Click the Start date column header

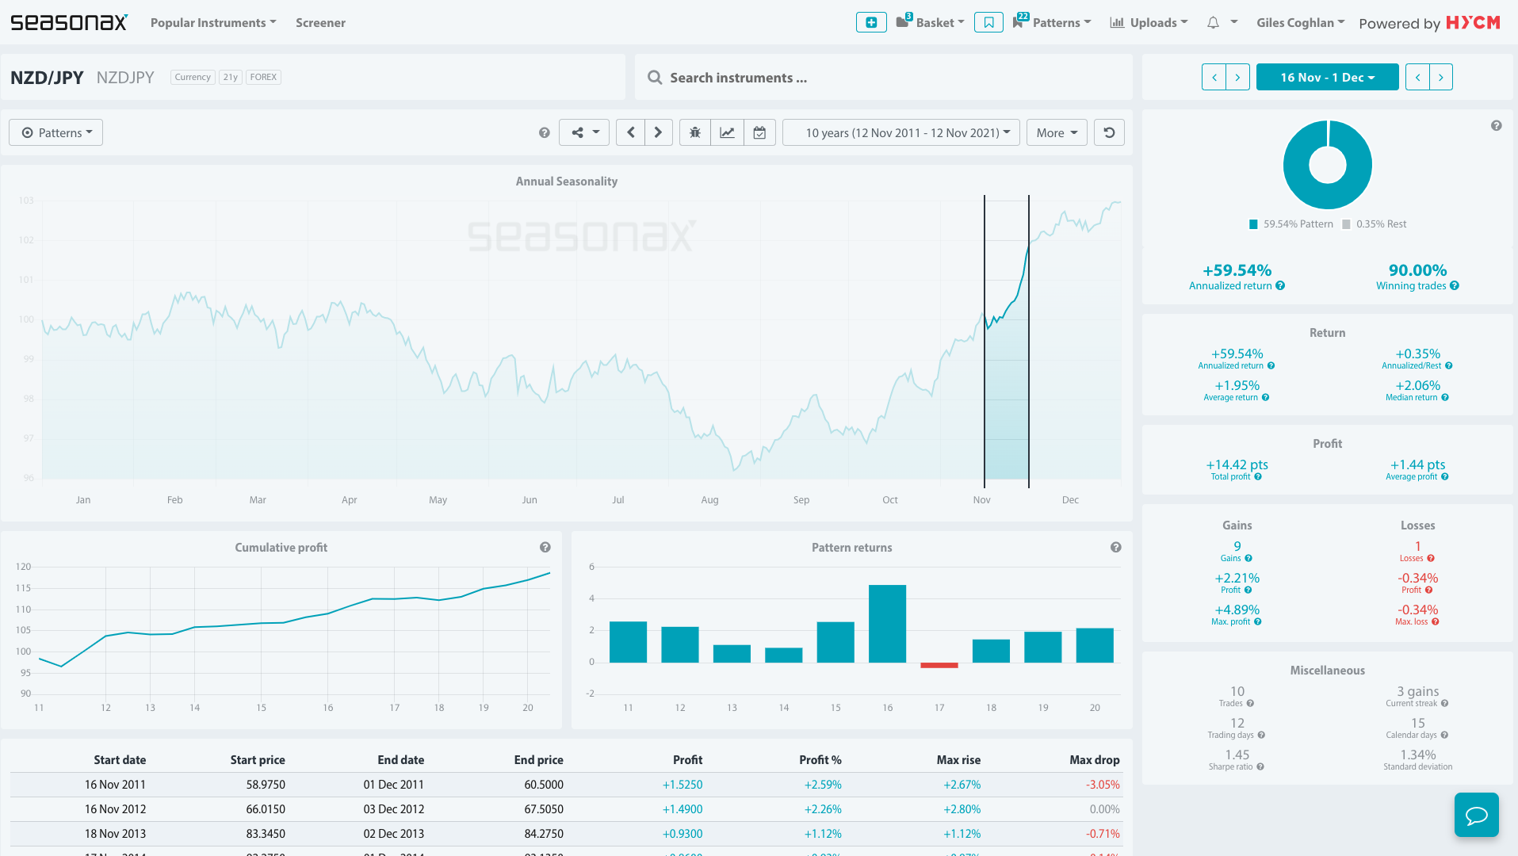pos(120,759)
